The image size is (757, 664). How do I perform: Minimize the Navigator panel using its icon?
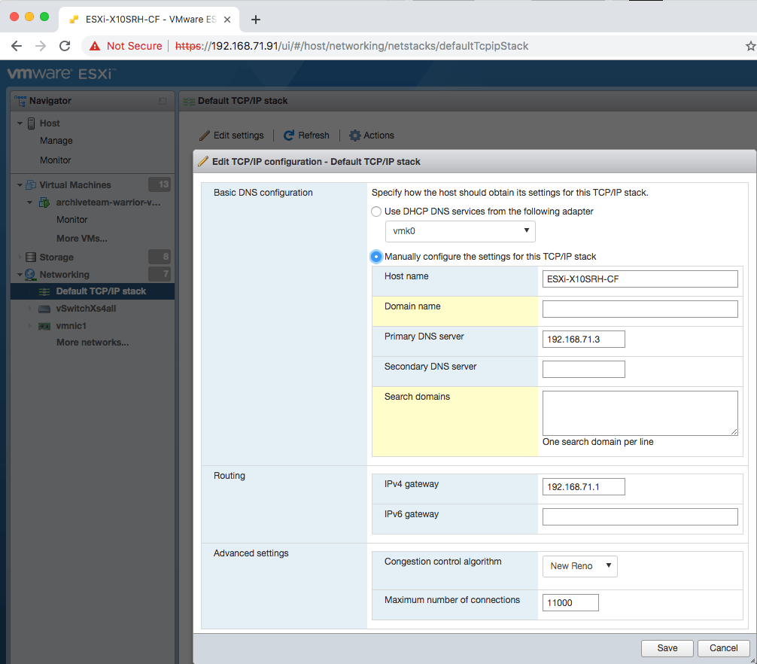coord(163,101)
